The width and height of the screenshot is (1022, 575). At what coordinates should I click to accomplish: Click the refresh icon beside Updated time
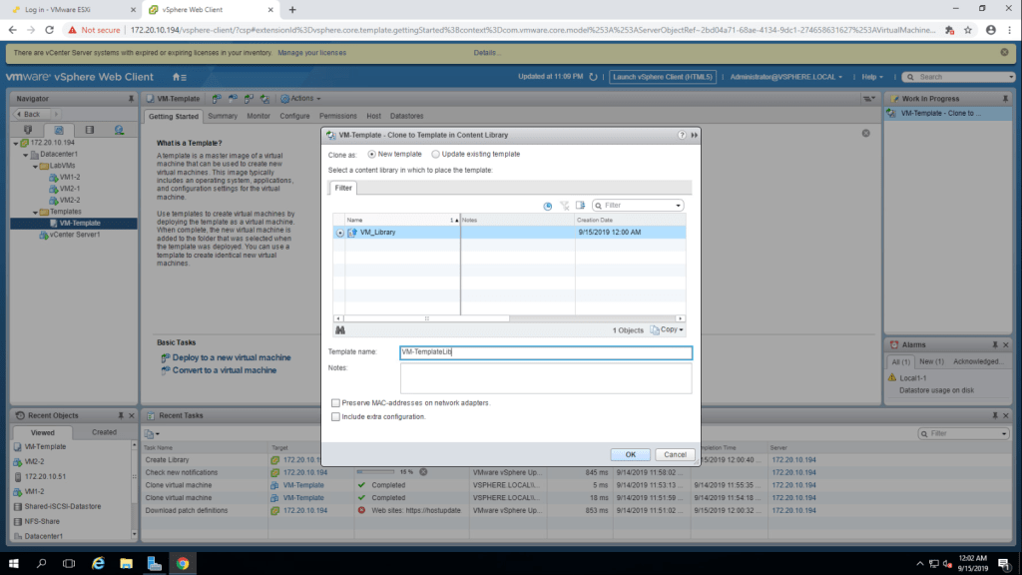click(594, 77)
